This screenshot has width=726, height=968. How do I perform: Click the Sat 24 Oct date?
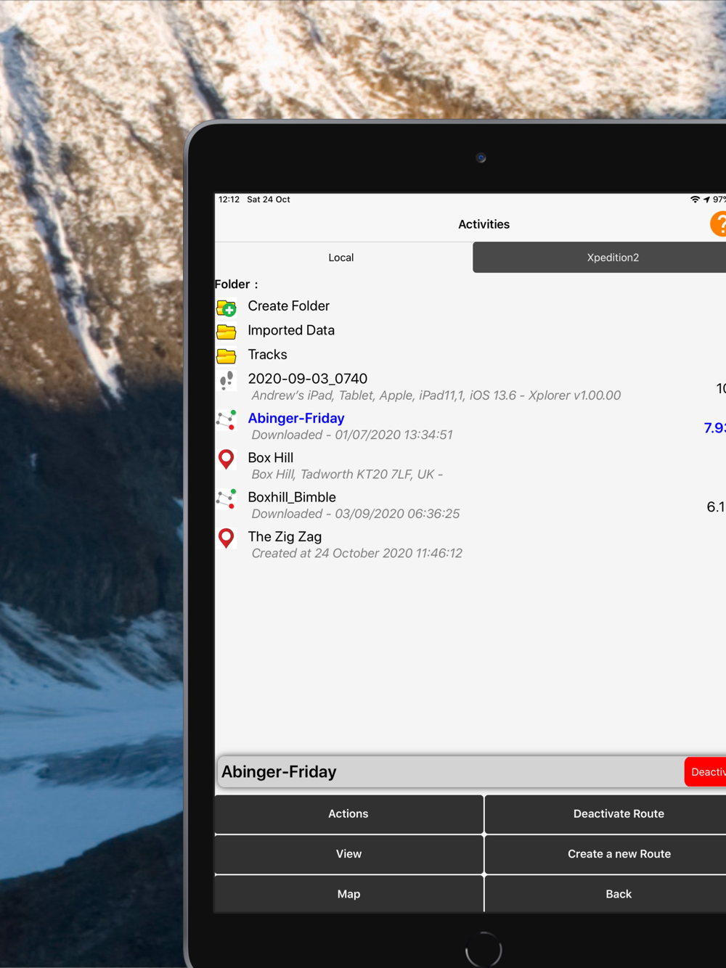(269, 200)
